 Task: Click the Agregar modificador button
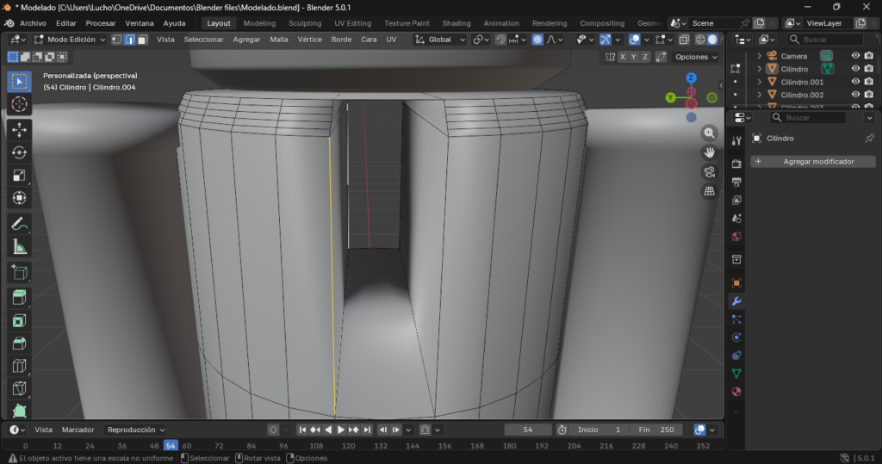click(x=812, y=162)
